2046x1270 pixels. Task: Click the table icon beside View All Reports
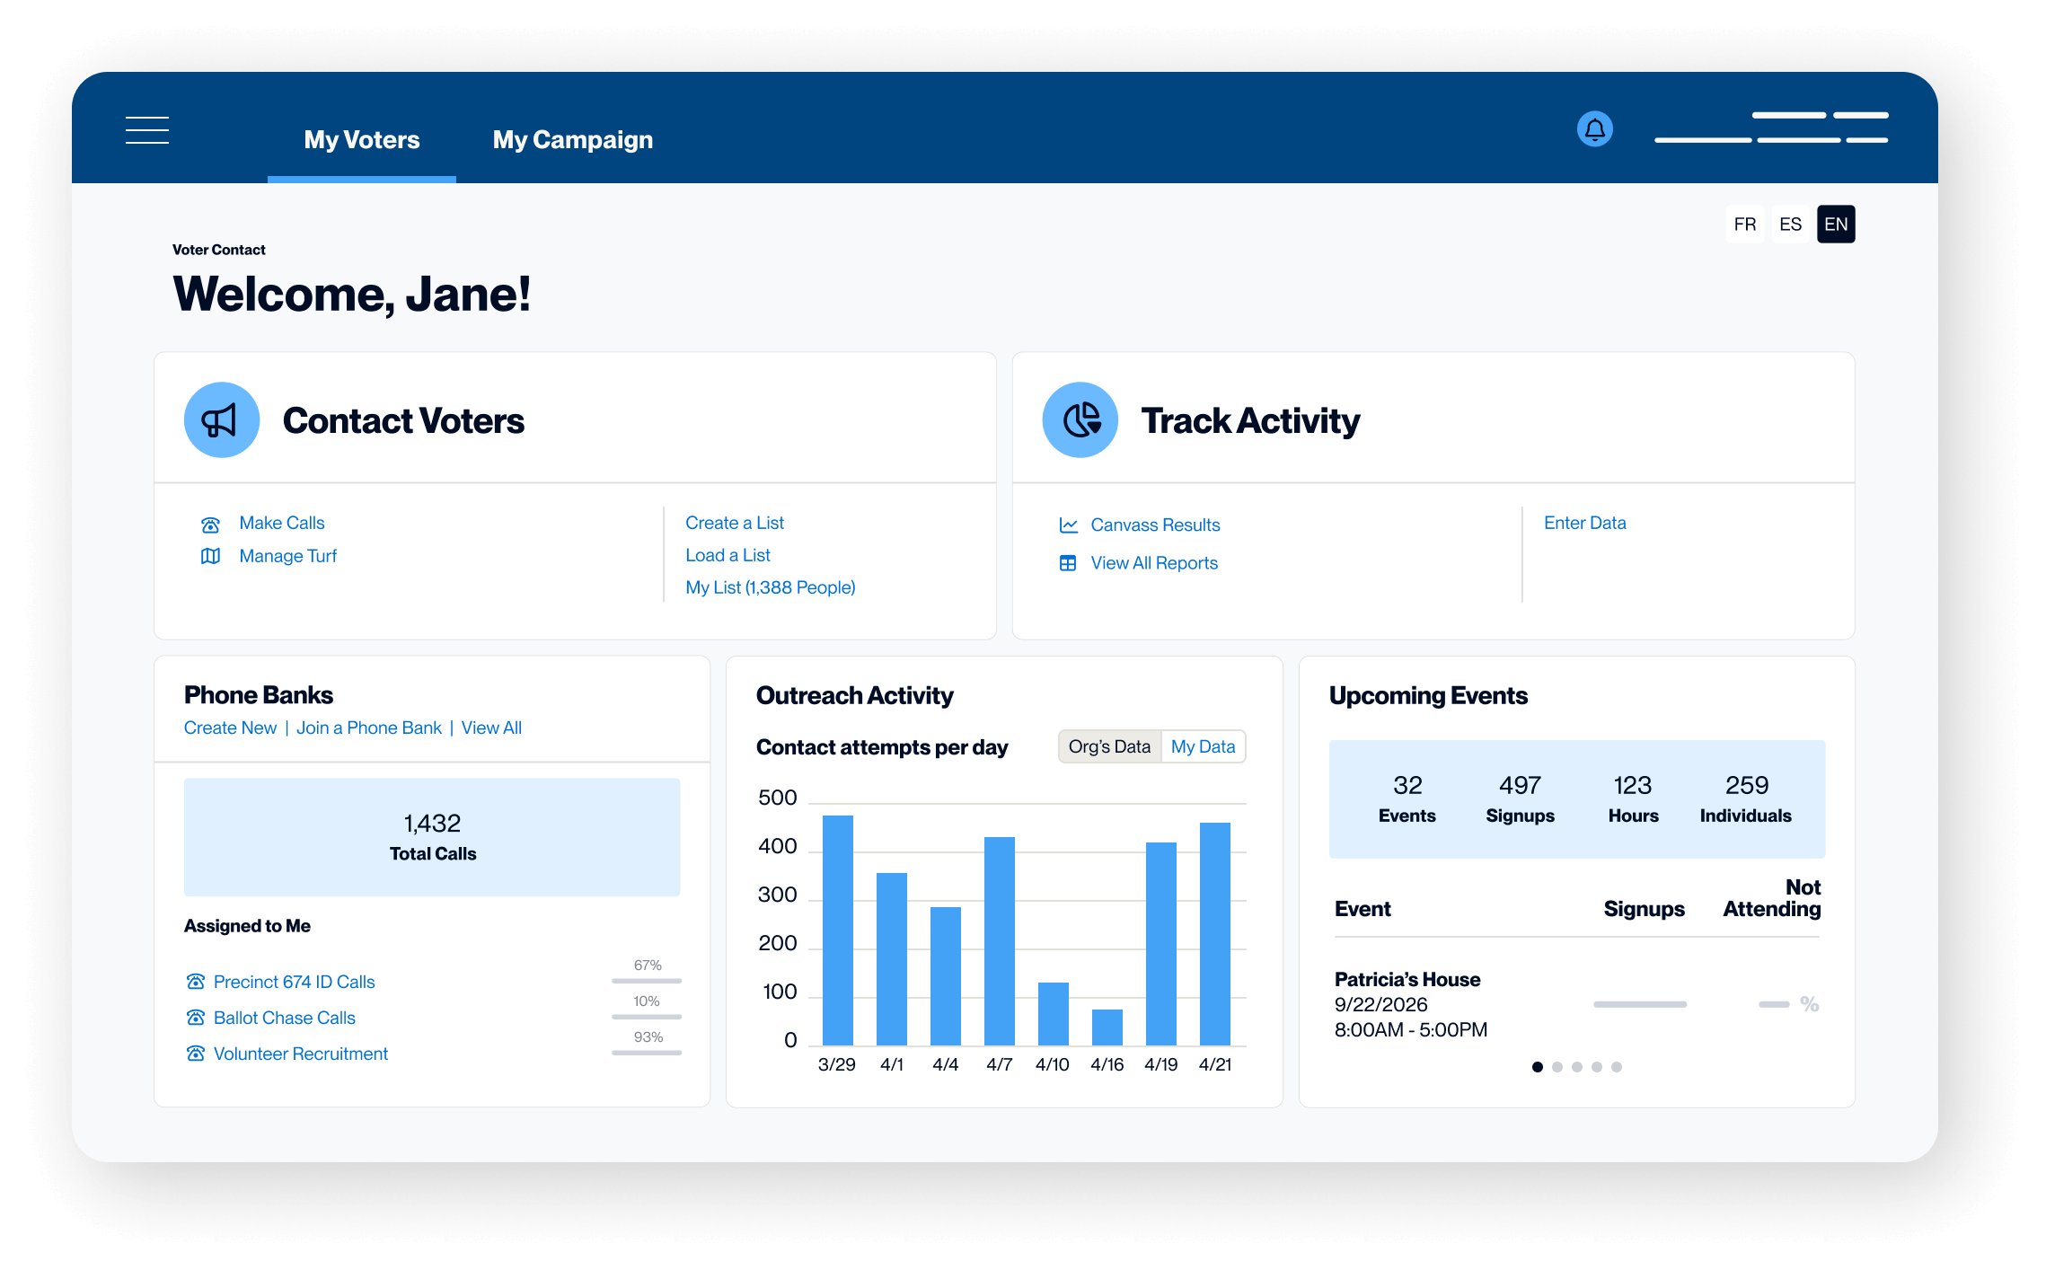[x=1068, y=564]
